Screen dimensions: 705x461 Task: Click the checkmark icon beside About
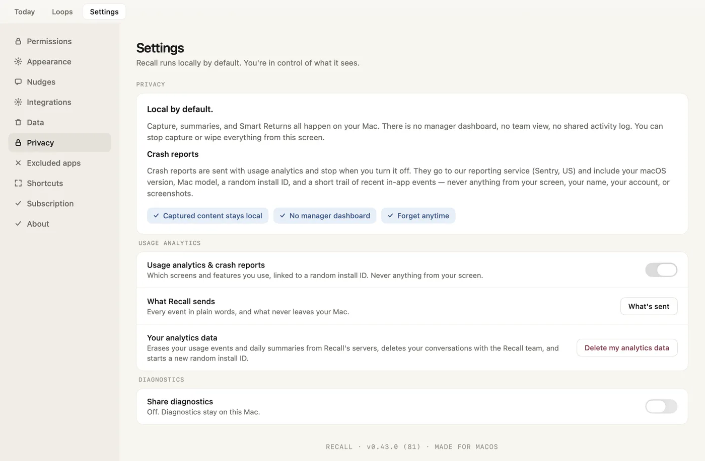pyautogui.click(x=18, y=224)
